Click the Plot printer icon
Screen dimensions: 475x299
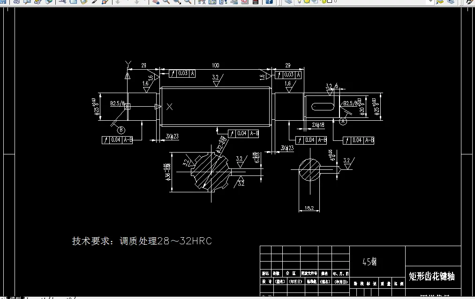coord(16,2)
